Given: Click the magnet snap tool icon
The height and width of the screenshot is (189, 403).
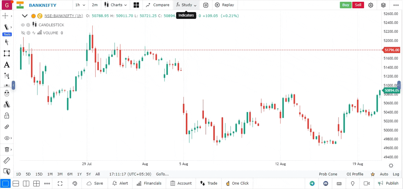Looking at the screenshot, I should pos(6,94).
